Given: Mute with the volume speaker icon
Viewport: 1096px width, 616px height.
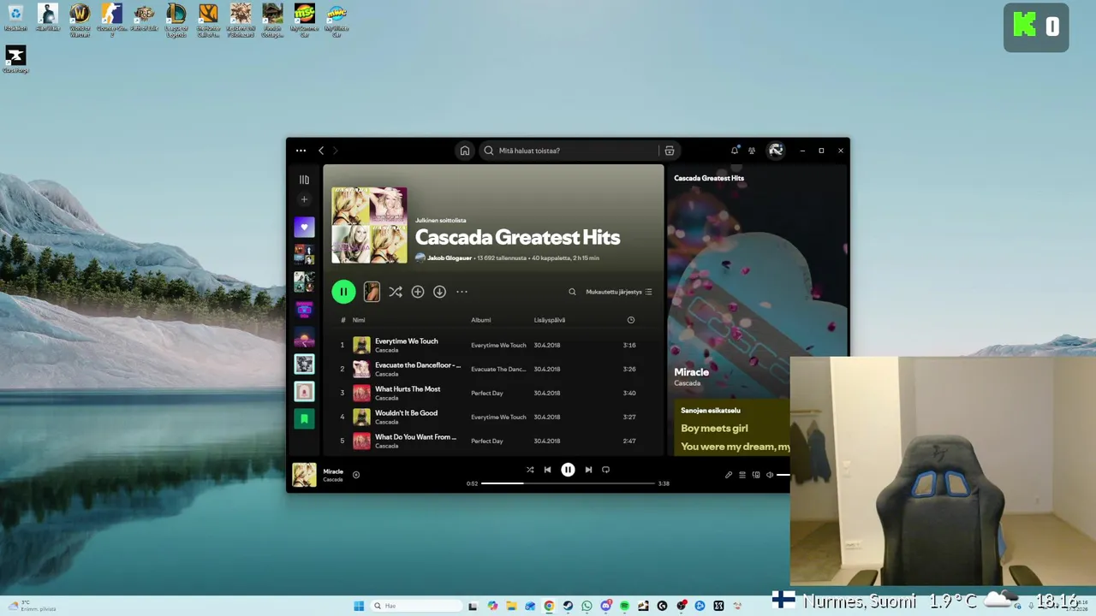Looking at the screenshot, I should 770,475.
